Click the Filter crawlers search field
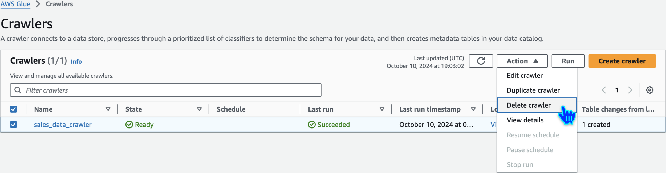666x173 pixels. [x=166, y=90]
